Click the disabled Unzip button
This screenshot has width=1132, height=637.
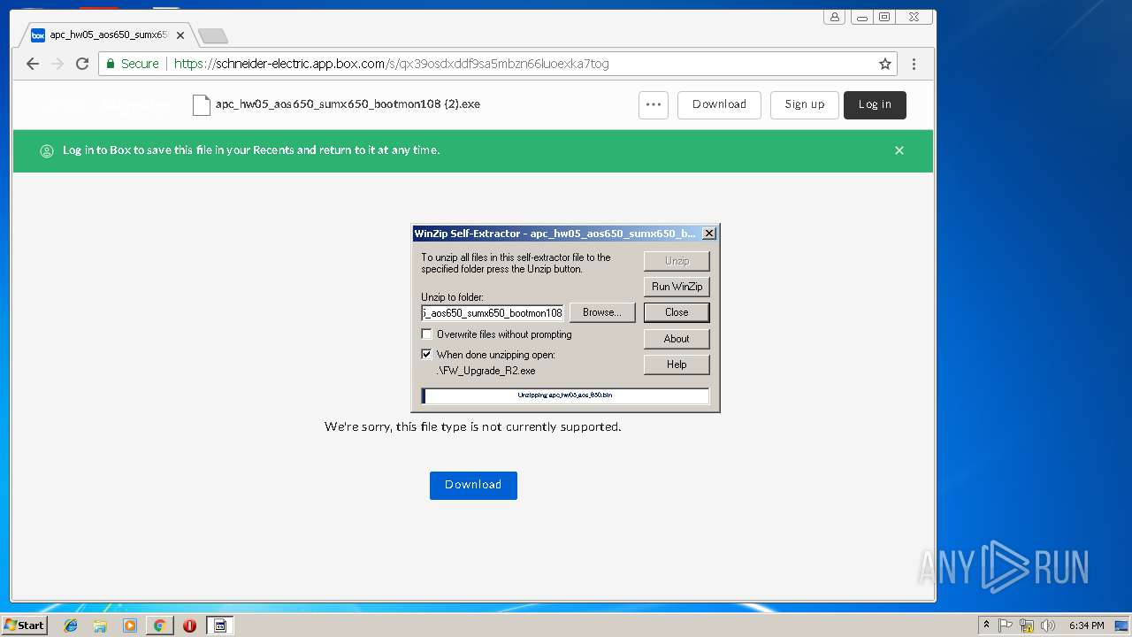(x=677, y=261)
